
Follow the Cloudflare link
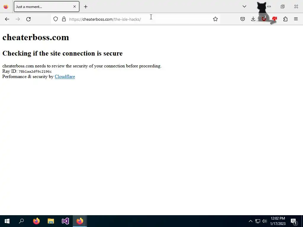pos(65,77)
